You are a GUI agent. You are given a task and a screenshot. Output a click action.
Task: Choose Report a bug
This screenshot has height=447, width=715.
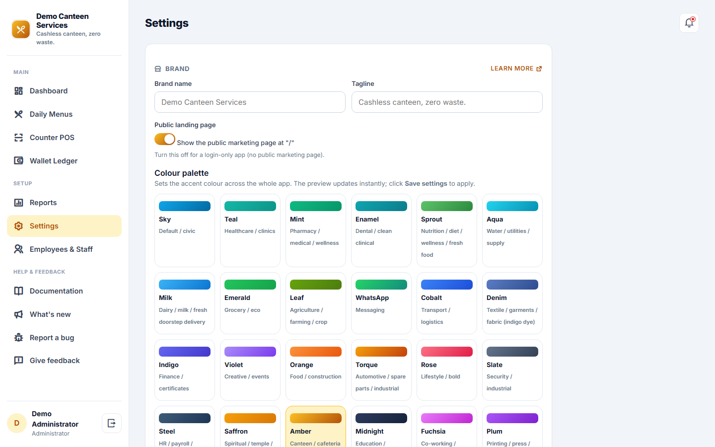click(x=64, y=338)
